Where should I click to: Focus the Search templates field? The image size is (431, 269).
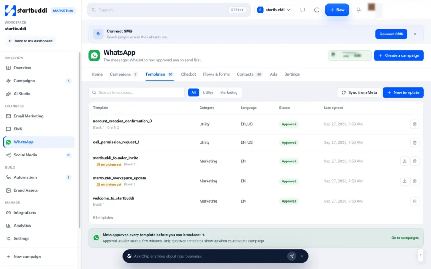pyautogui.click(x=136, y=92)
